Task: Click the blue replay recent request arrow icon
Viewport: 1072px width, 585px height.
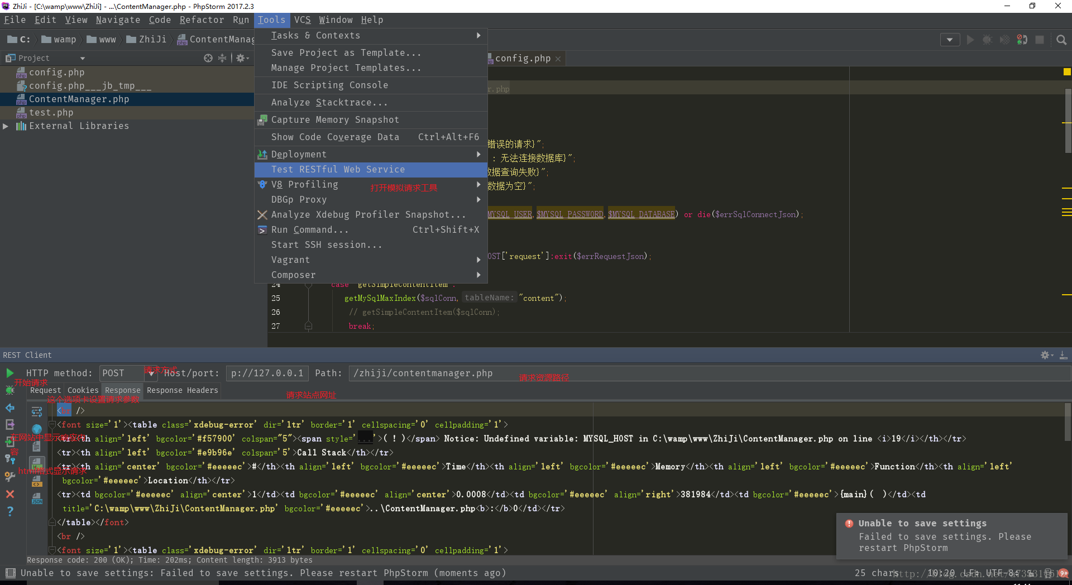Action: click(10, 408)
